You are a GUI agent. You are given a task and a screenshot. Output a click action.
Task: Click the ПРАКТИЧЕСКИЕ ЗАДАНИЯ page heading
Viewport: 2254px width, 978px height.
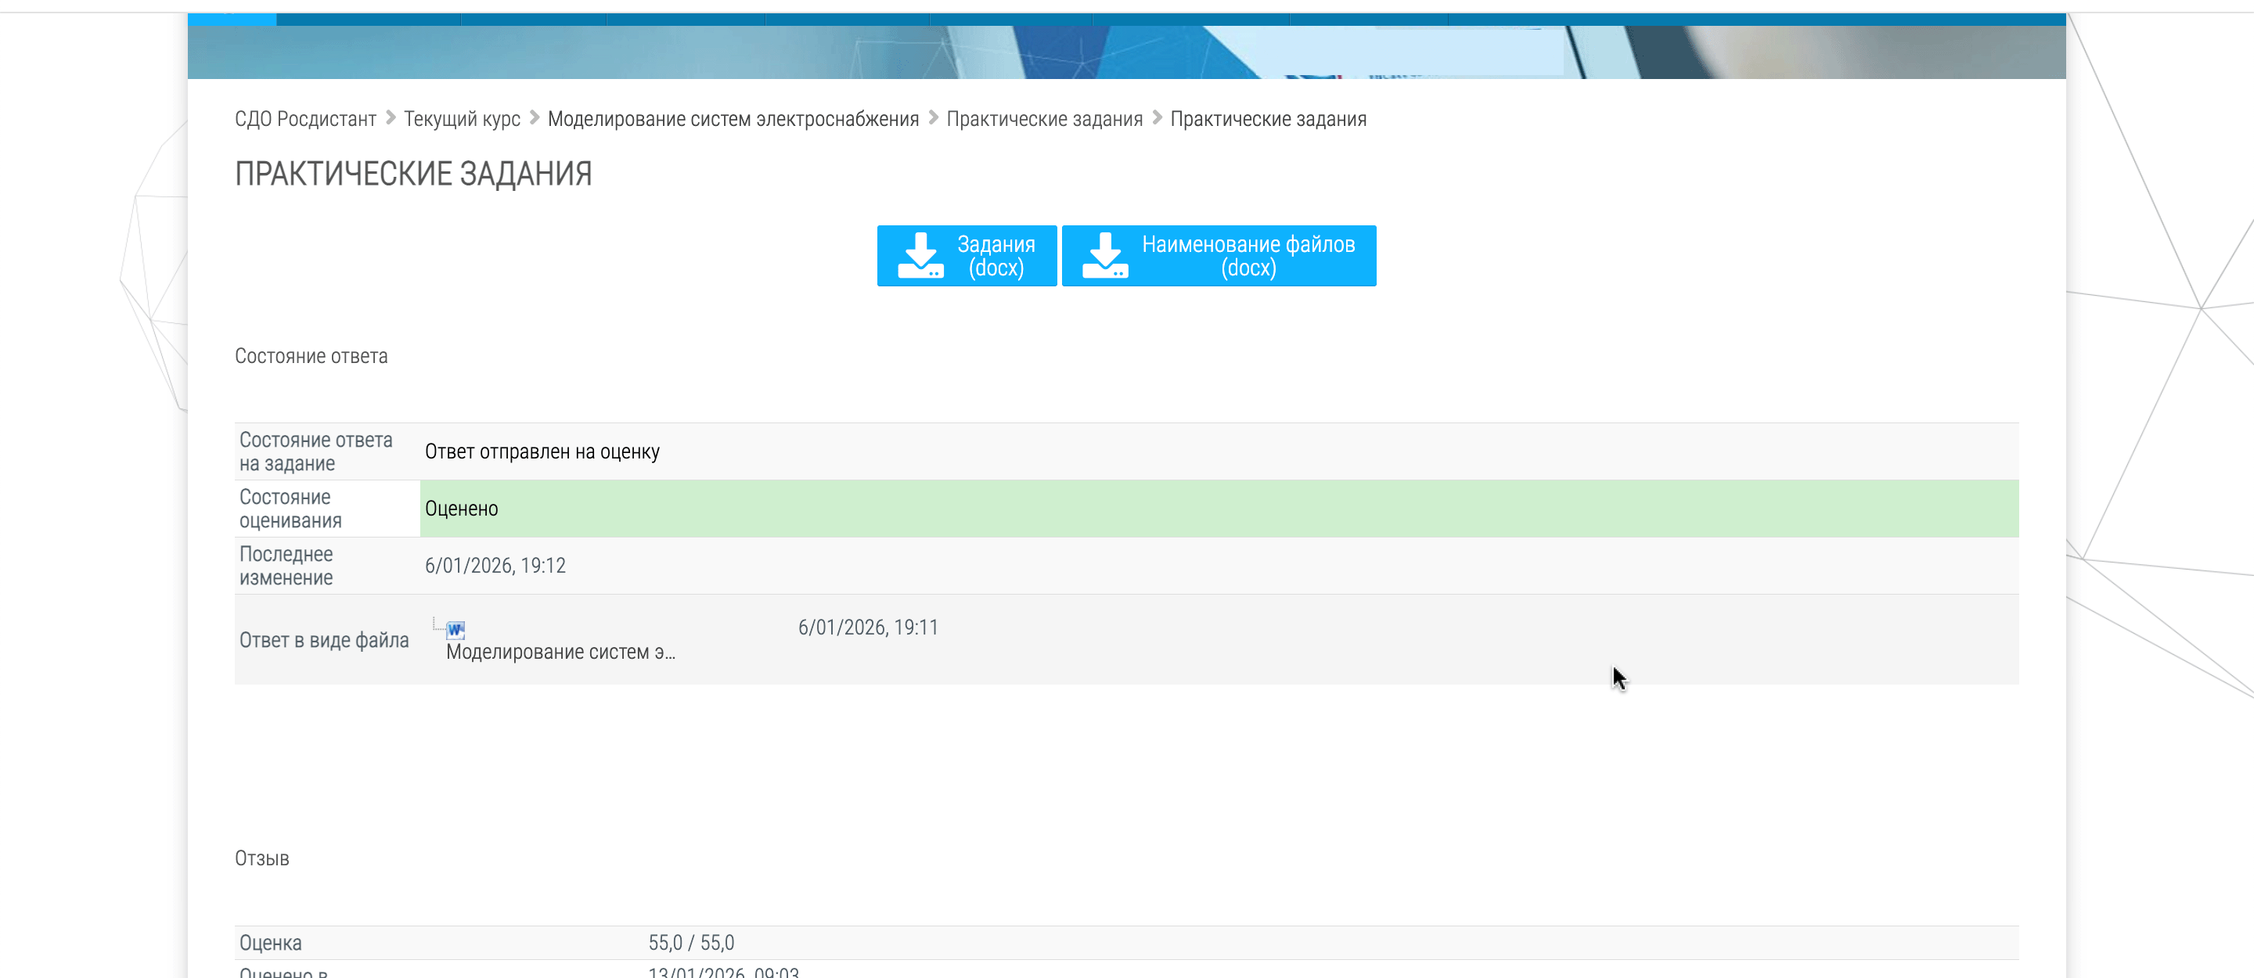413,174
